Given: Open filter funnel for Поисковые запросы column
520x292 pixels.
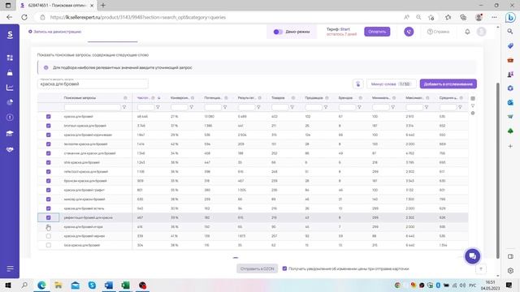Looking at the screenshot, I should (124, 107).
